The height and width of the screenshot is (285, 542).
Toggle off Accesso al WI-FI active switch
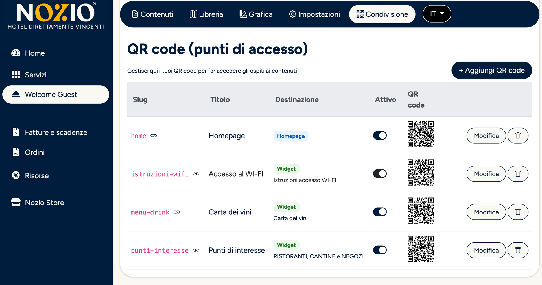tap(380, 174)
